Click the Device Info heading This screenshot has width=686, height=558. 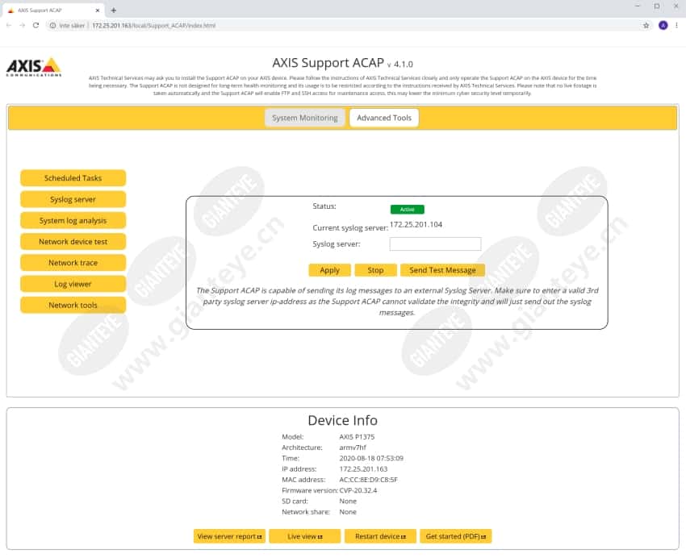pos(342,420)
